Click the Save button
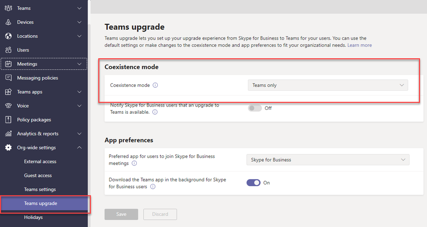The height and width of the screenshot is (227, 427). (x=121, y=214)
